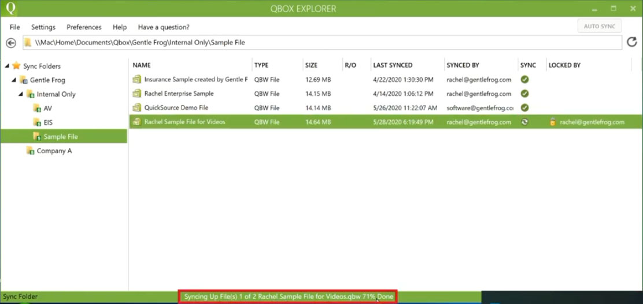Click the padlock icon in Locked By column
The image size is (643, 304).
(553, 122)
